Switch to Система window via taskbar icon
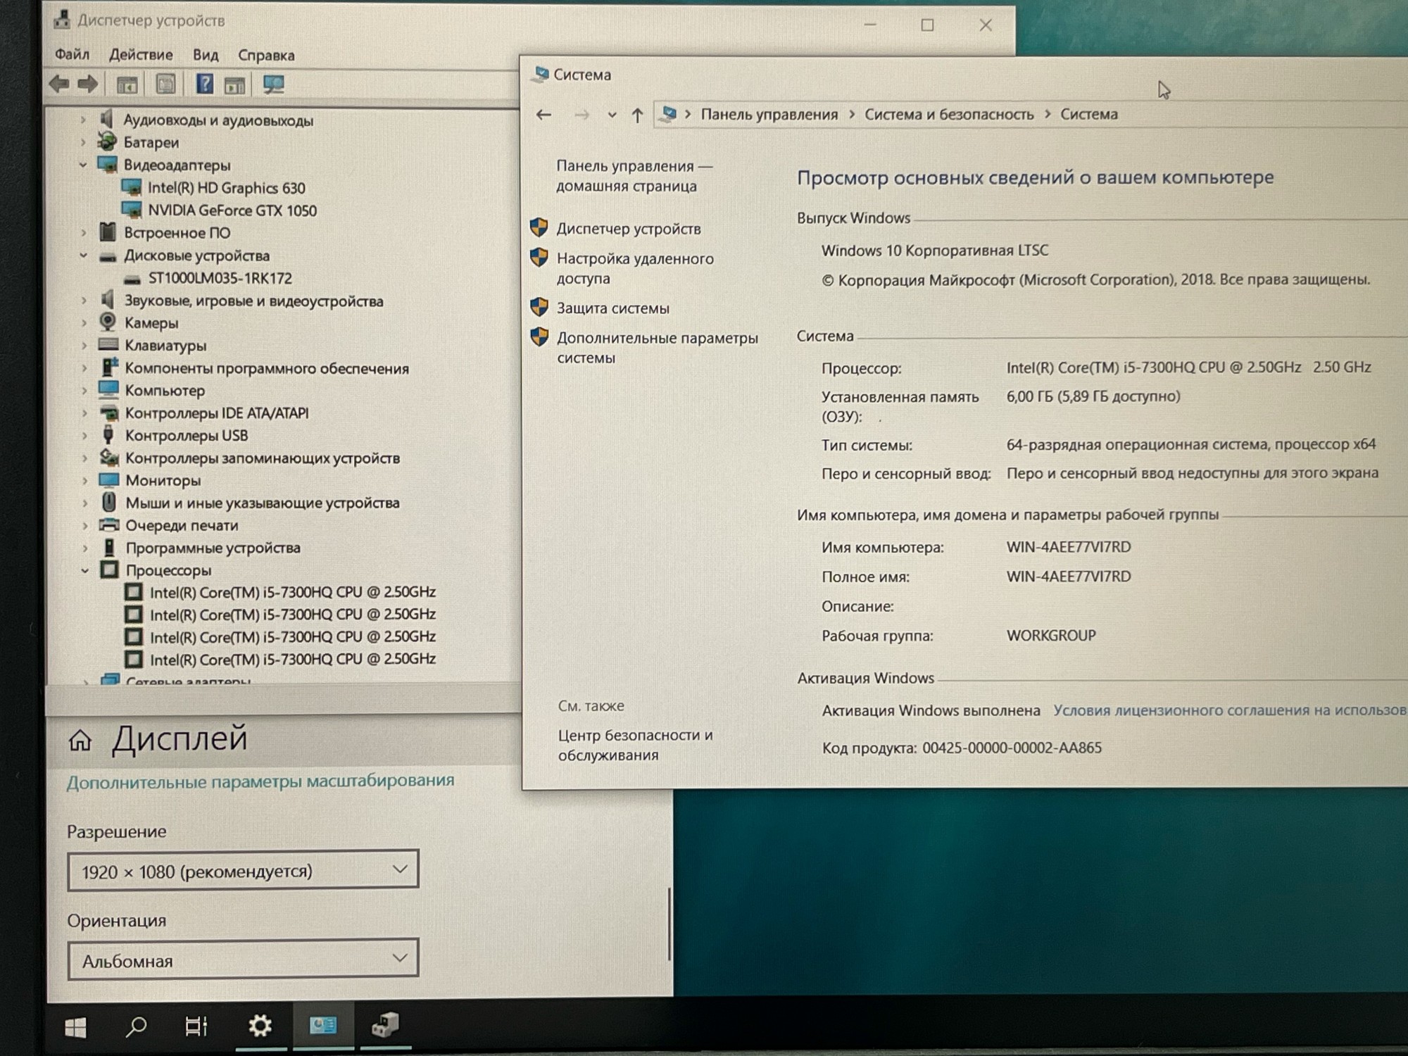 click(x=323, y=1025)
